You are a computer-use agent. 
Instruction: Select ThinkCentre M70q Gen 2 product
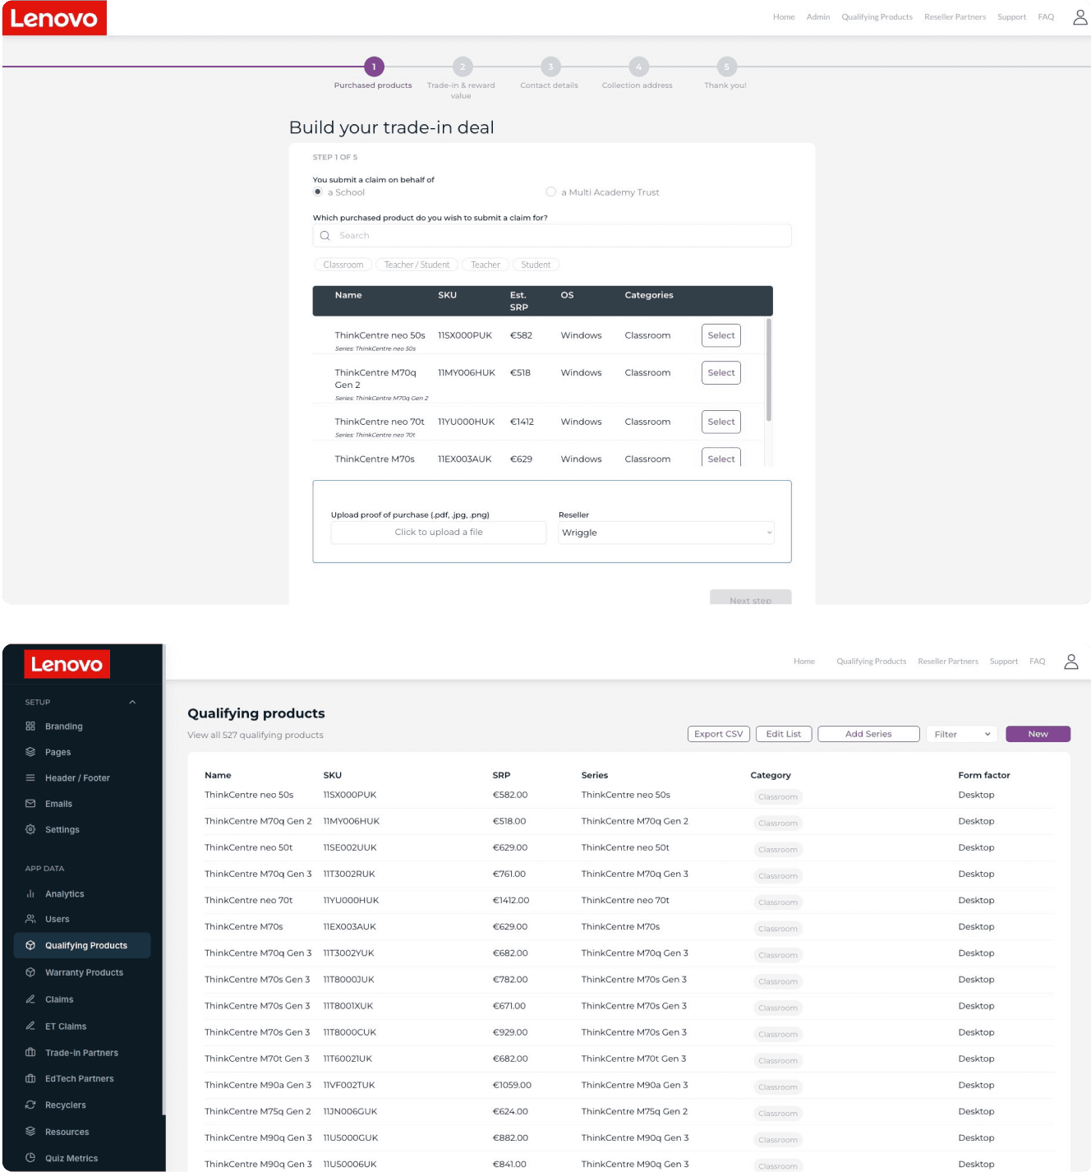click(721, 373)
